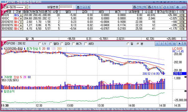Open 매수 dropdown for 301D9202 row
The width and height of the screenshot is (188, 112).
click(21, 29)
